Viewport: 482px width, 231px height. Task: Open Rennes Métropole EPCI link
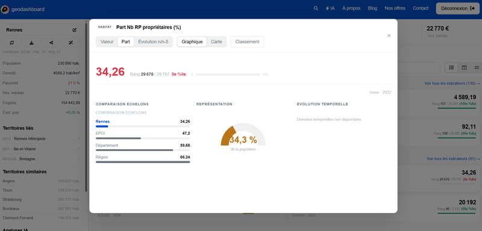(x=30, y=139)
